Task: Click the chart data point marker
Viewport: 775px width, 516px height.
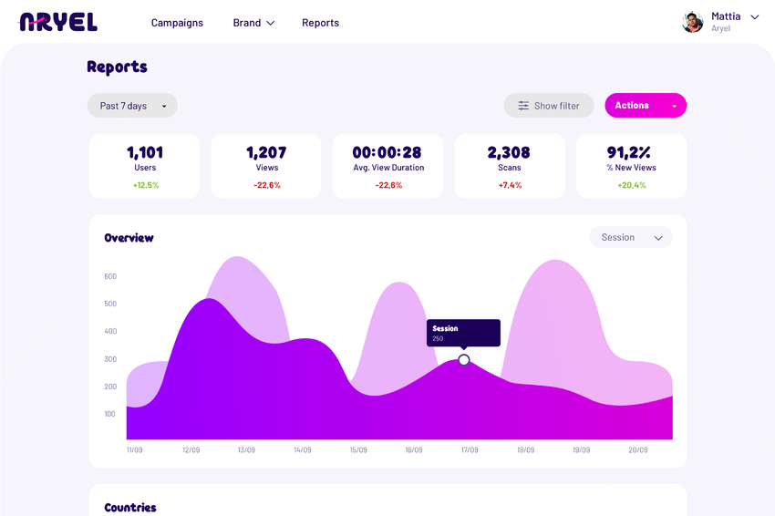Action: click(x=464, y=360)
